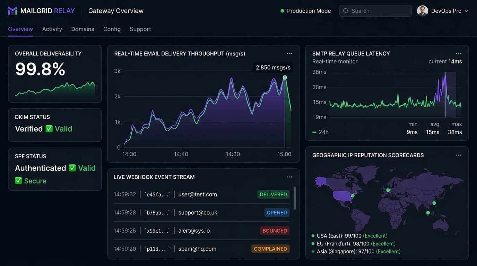This screenshot has height=266, width=477.
Task: Click the throughput chart peak data point
Action: [285, 78]
